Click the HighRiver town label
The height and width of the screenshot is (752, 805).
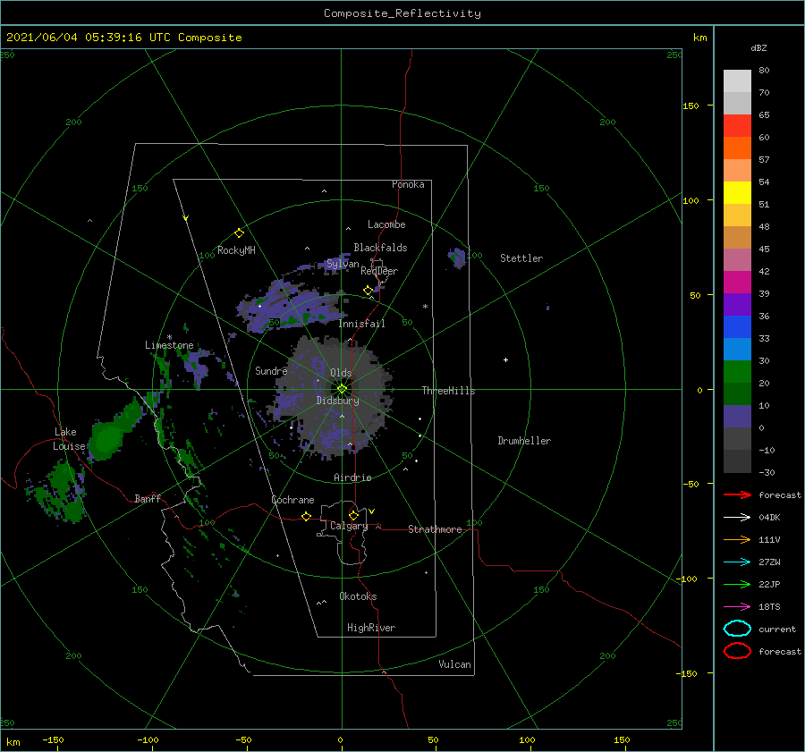371,628
